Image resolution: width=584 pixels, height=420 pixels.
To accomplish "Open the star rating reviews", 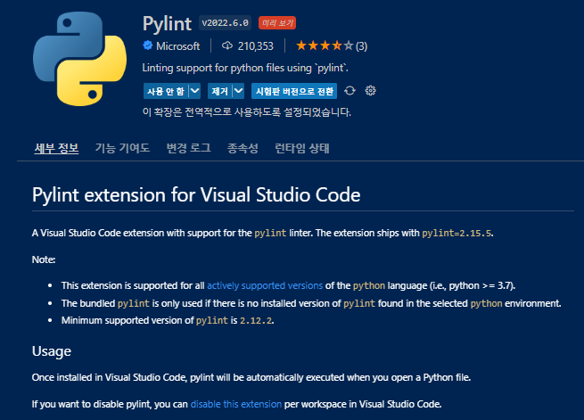I will [325, 45].
